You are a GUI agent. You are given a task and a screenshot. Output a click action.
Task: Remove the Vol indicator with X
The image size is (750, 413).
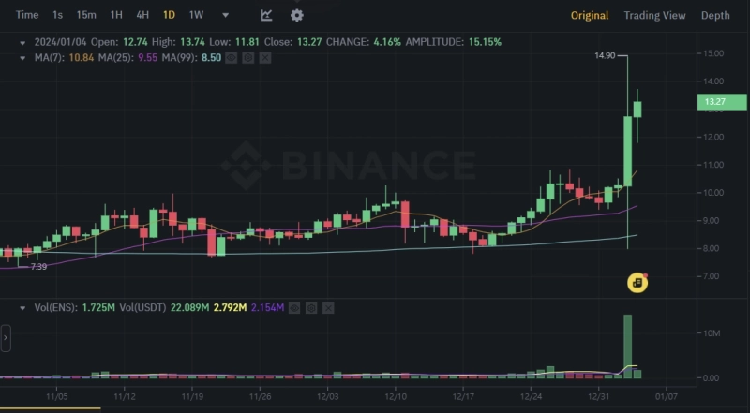[x=326, y=307]
